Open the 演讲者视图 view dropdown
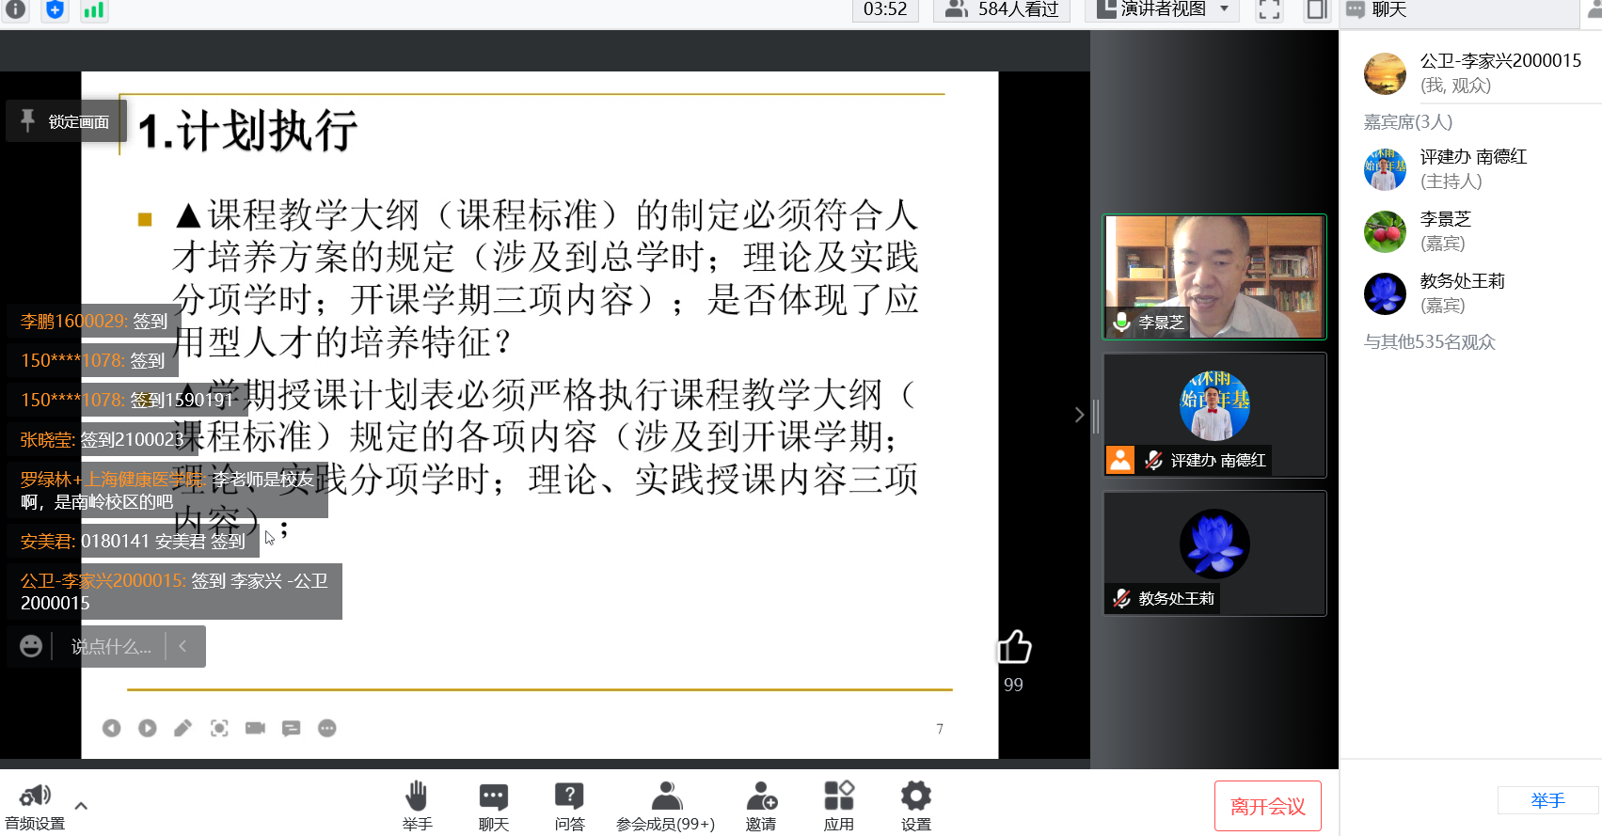The height and width of the screenshot is (836, 1602). (1162, 10)
